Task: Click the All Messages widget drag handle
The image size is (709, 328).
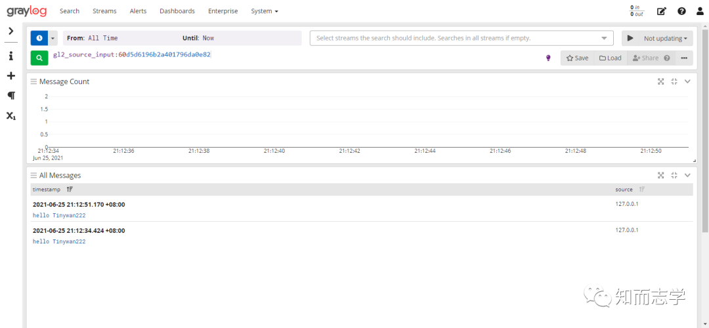Action: click(x=33, y=175)
